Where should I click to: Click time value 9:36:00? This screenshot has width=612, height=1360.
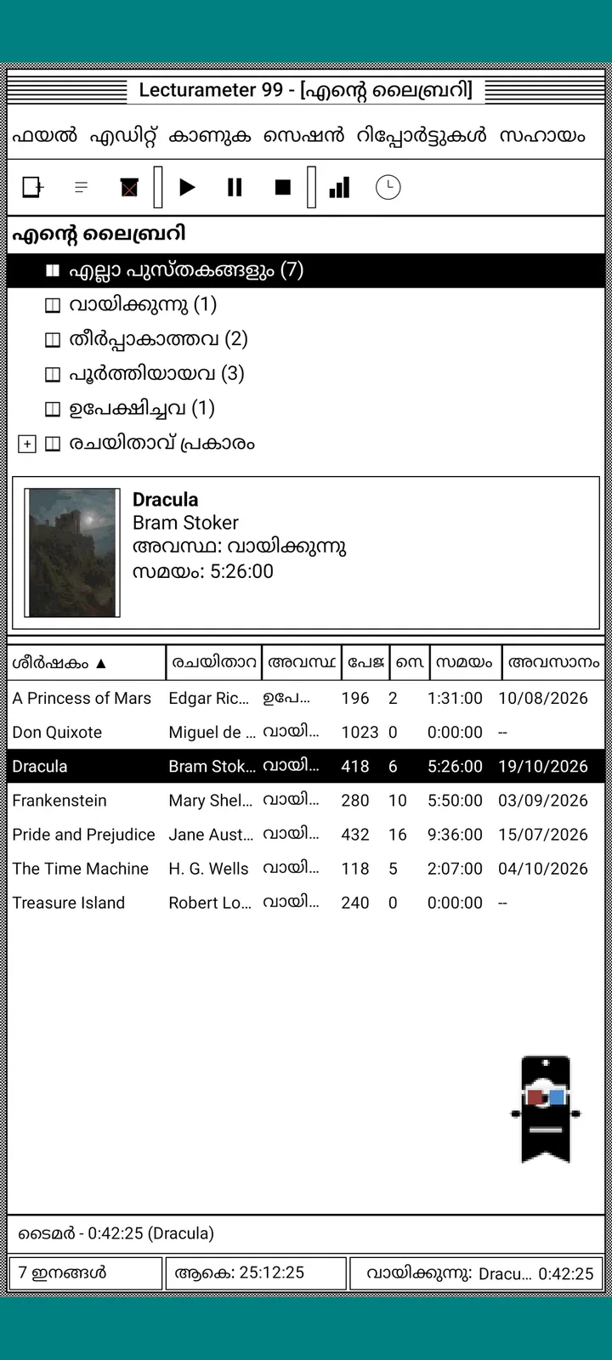[455, 835]
